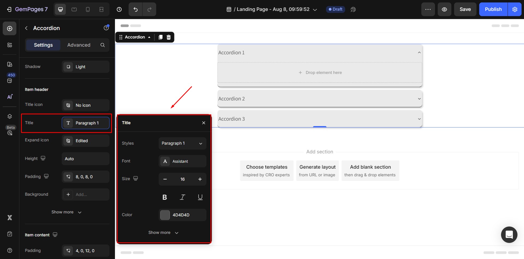
Task: Search settings with the magnifier icon
Action: coord(103,45)
